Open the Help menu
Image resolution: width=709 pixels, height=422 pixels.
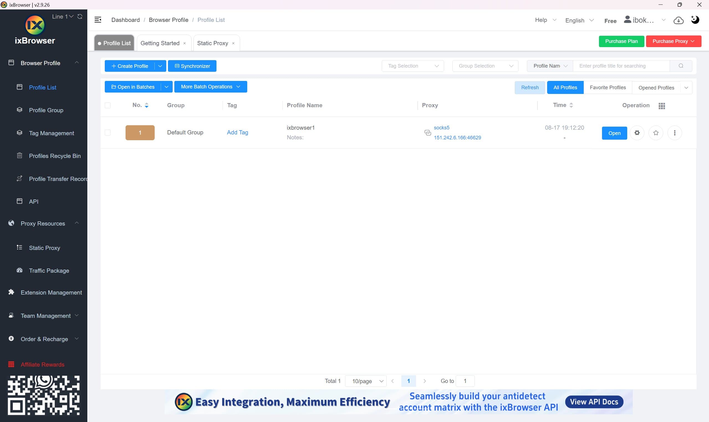click(x=545, y=20)
